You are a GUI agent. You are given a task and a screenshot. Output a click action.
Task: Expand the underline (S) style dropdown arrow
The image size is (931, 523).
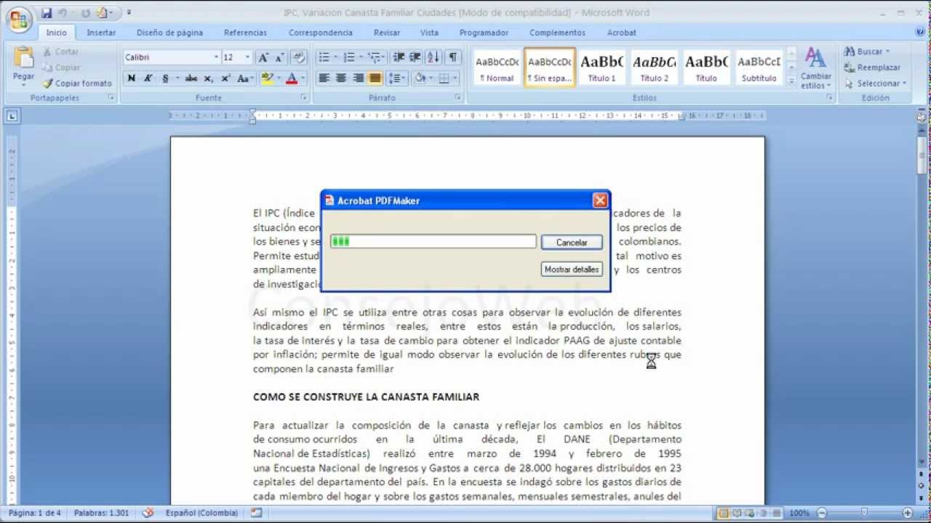click(x=177, y=78)
